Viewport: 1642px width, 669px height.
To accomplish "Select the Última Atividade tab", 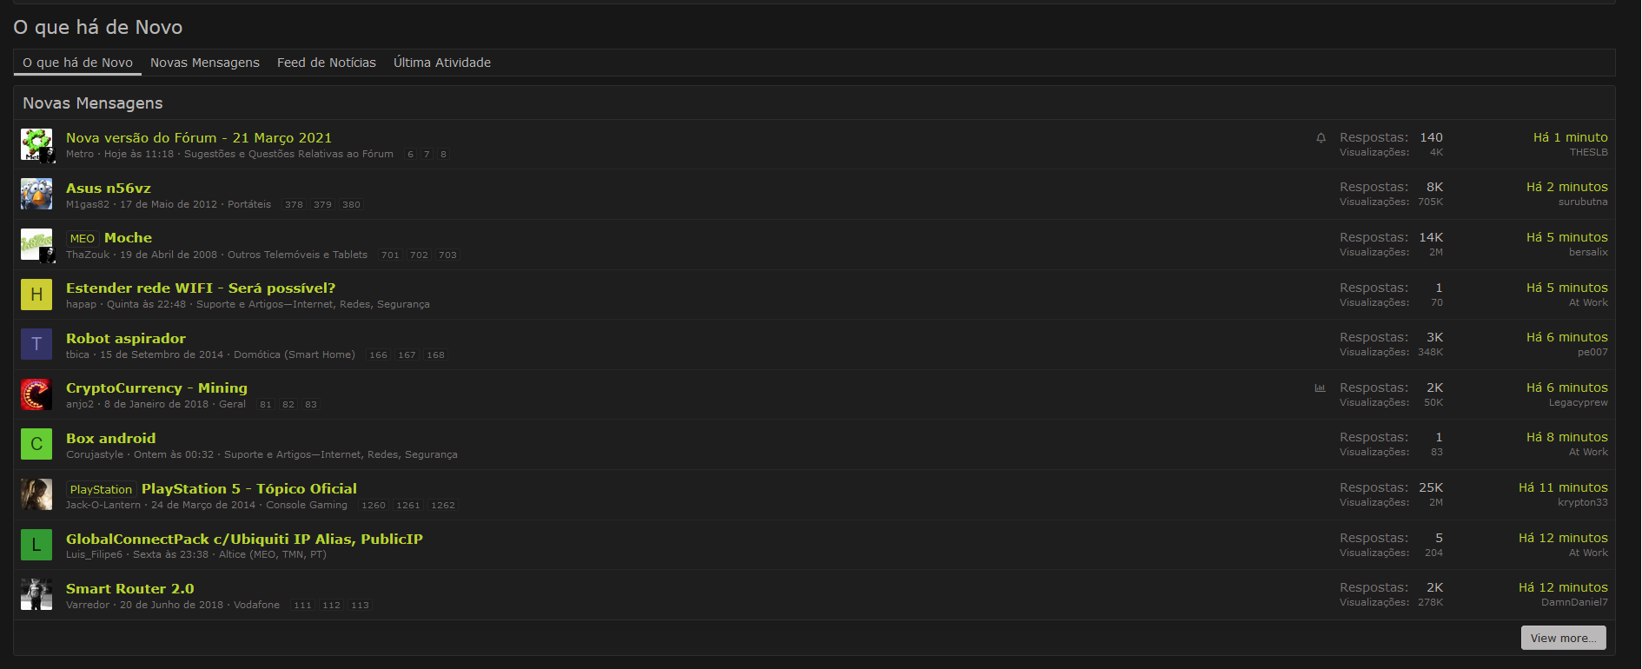I will click(442, 63).
